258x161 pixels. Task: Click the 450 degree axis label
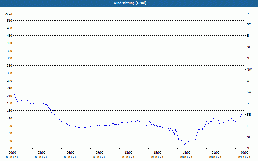(x=10, y=36)
